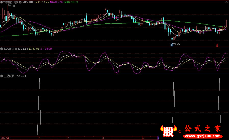The height and width of the screenshot is (140, 229).
Task: Expand the KDJ indicator settings arrow
Action: point(2,49)
